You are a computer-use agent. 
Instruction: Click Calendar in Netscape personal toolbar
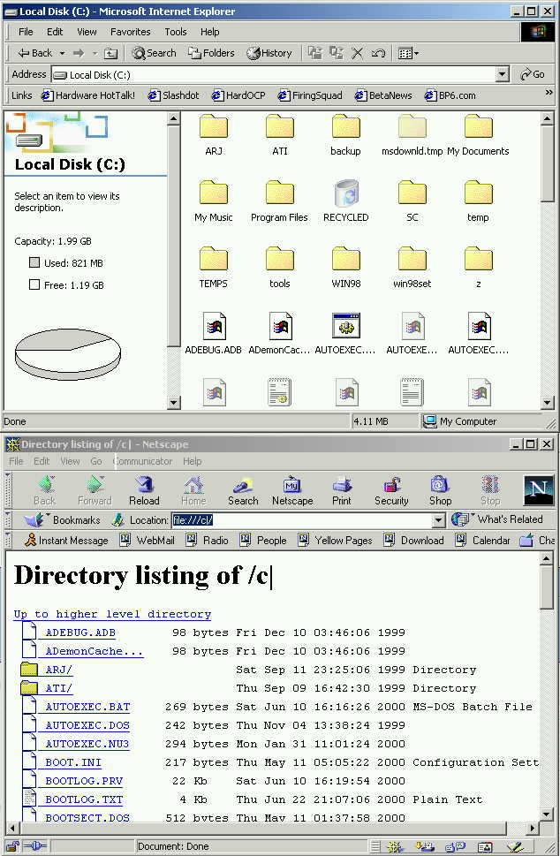click(483, 541)
